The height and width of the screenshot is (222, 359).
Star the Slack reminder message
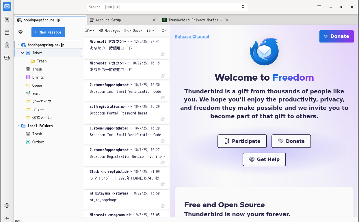click(x=163, y=184)
